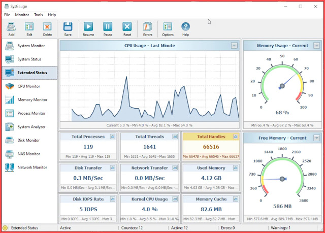
Task: Click the Total Handles stats Min 66478
Action: (x=211, y=156)
